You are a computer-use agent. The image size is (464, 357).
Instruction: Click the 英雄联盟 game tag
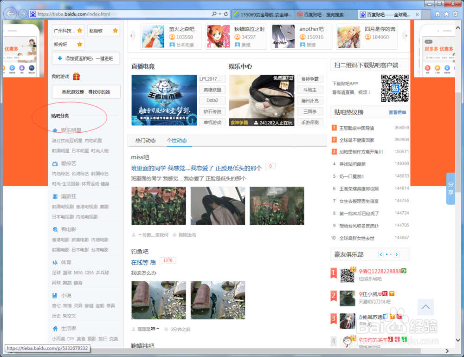coord(213,90)
